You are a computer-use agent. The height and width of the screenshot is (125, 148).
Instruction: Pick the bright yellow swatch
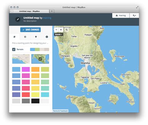[35, 95]
